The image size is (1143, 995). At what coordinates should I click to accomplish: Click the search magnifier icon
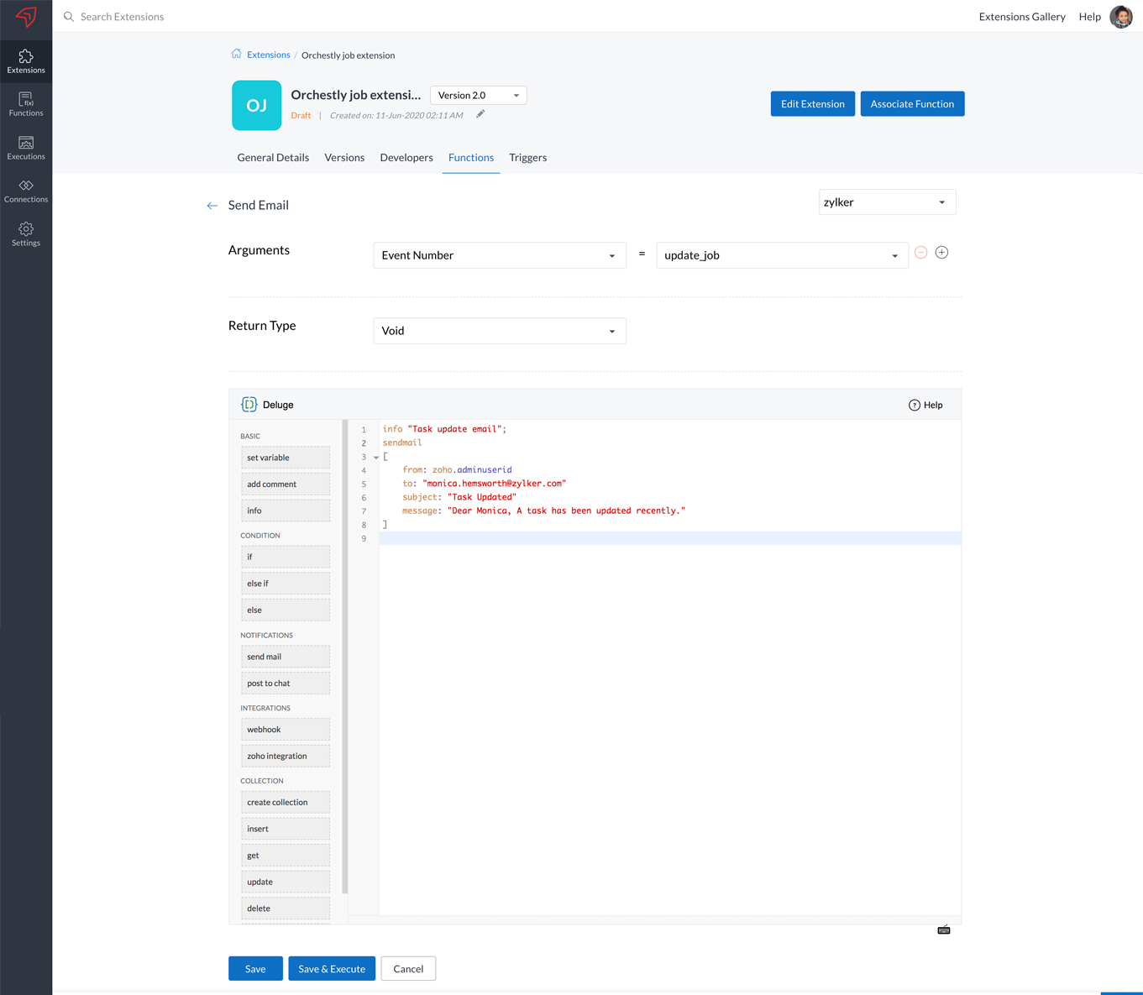click(69, 17)
